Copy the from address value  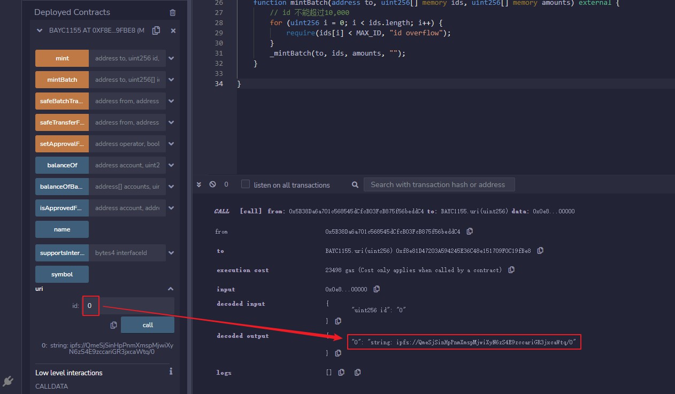(470, 231)
